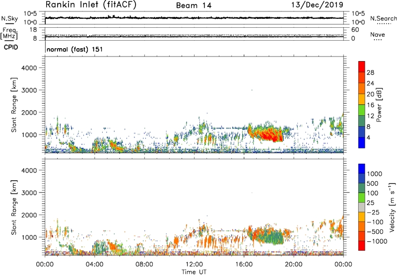397x275 pixels.
Task: Click the '18' frequency axis tick
Action: 33,30
